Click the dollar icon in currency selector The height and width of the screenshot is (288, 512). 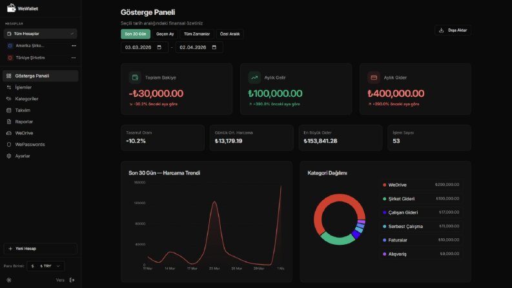coord(32,266)
